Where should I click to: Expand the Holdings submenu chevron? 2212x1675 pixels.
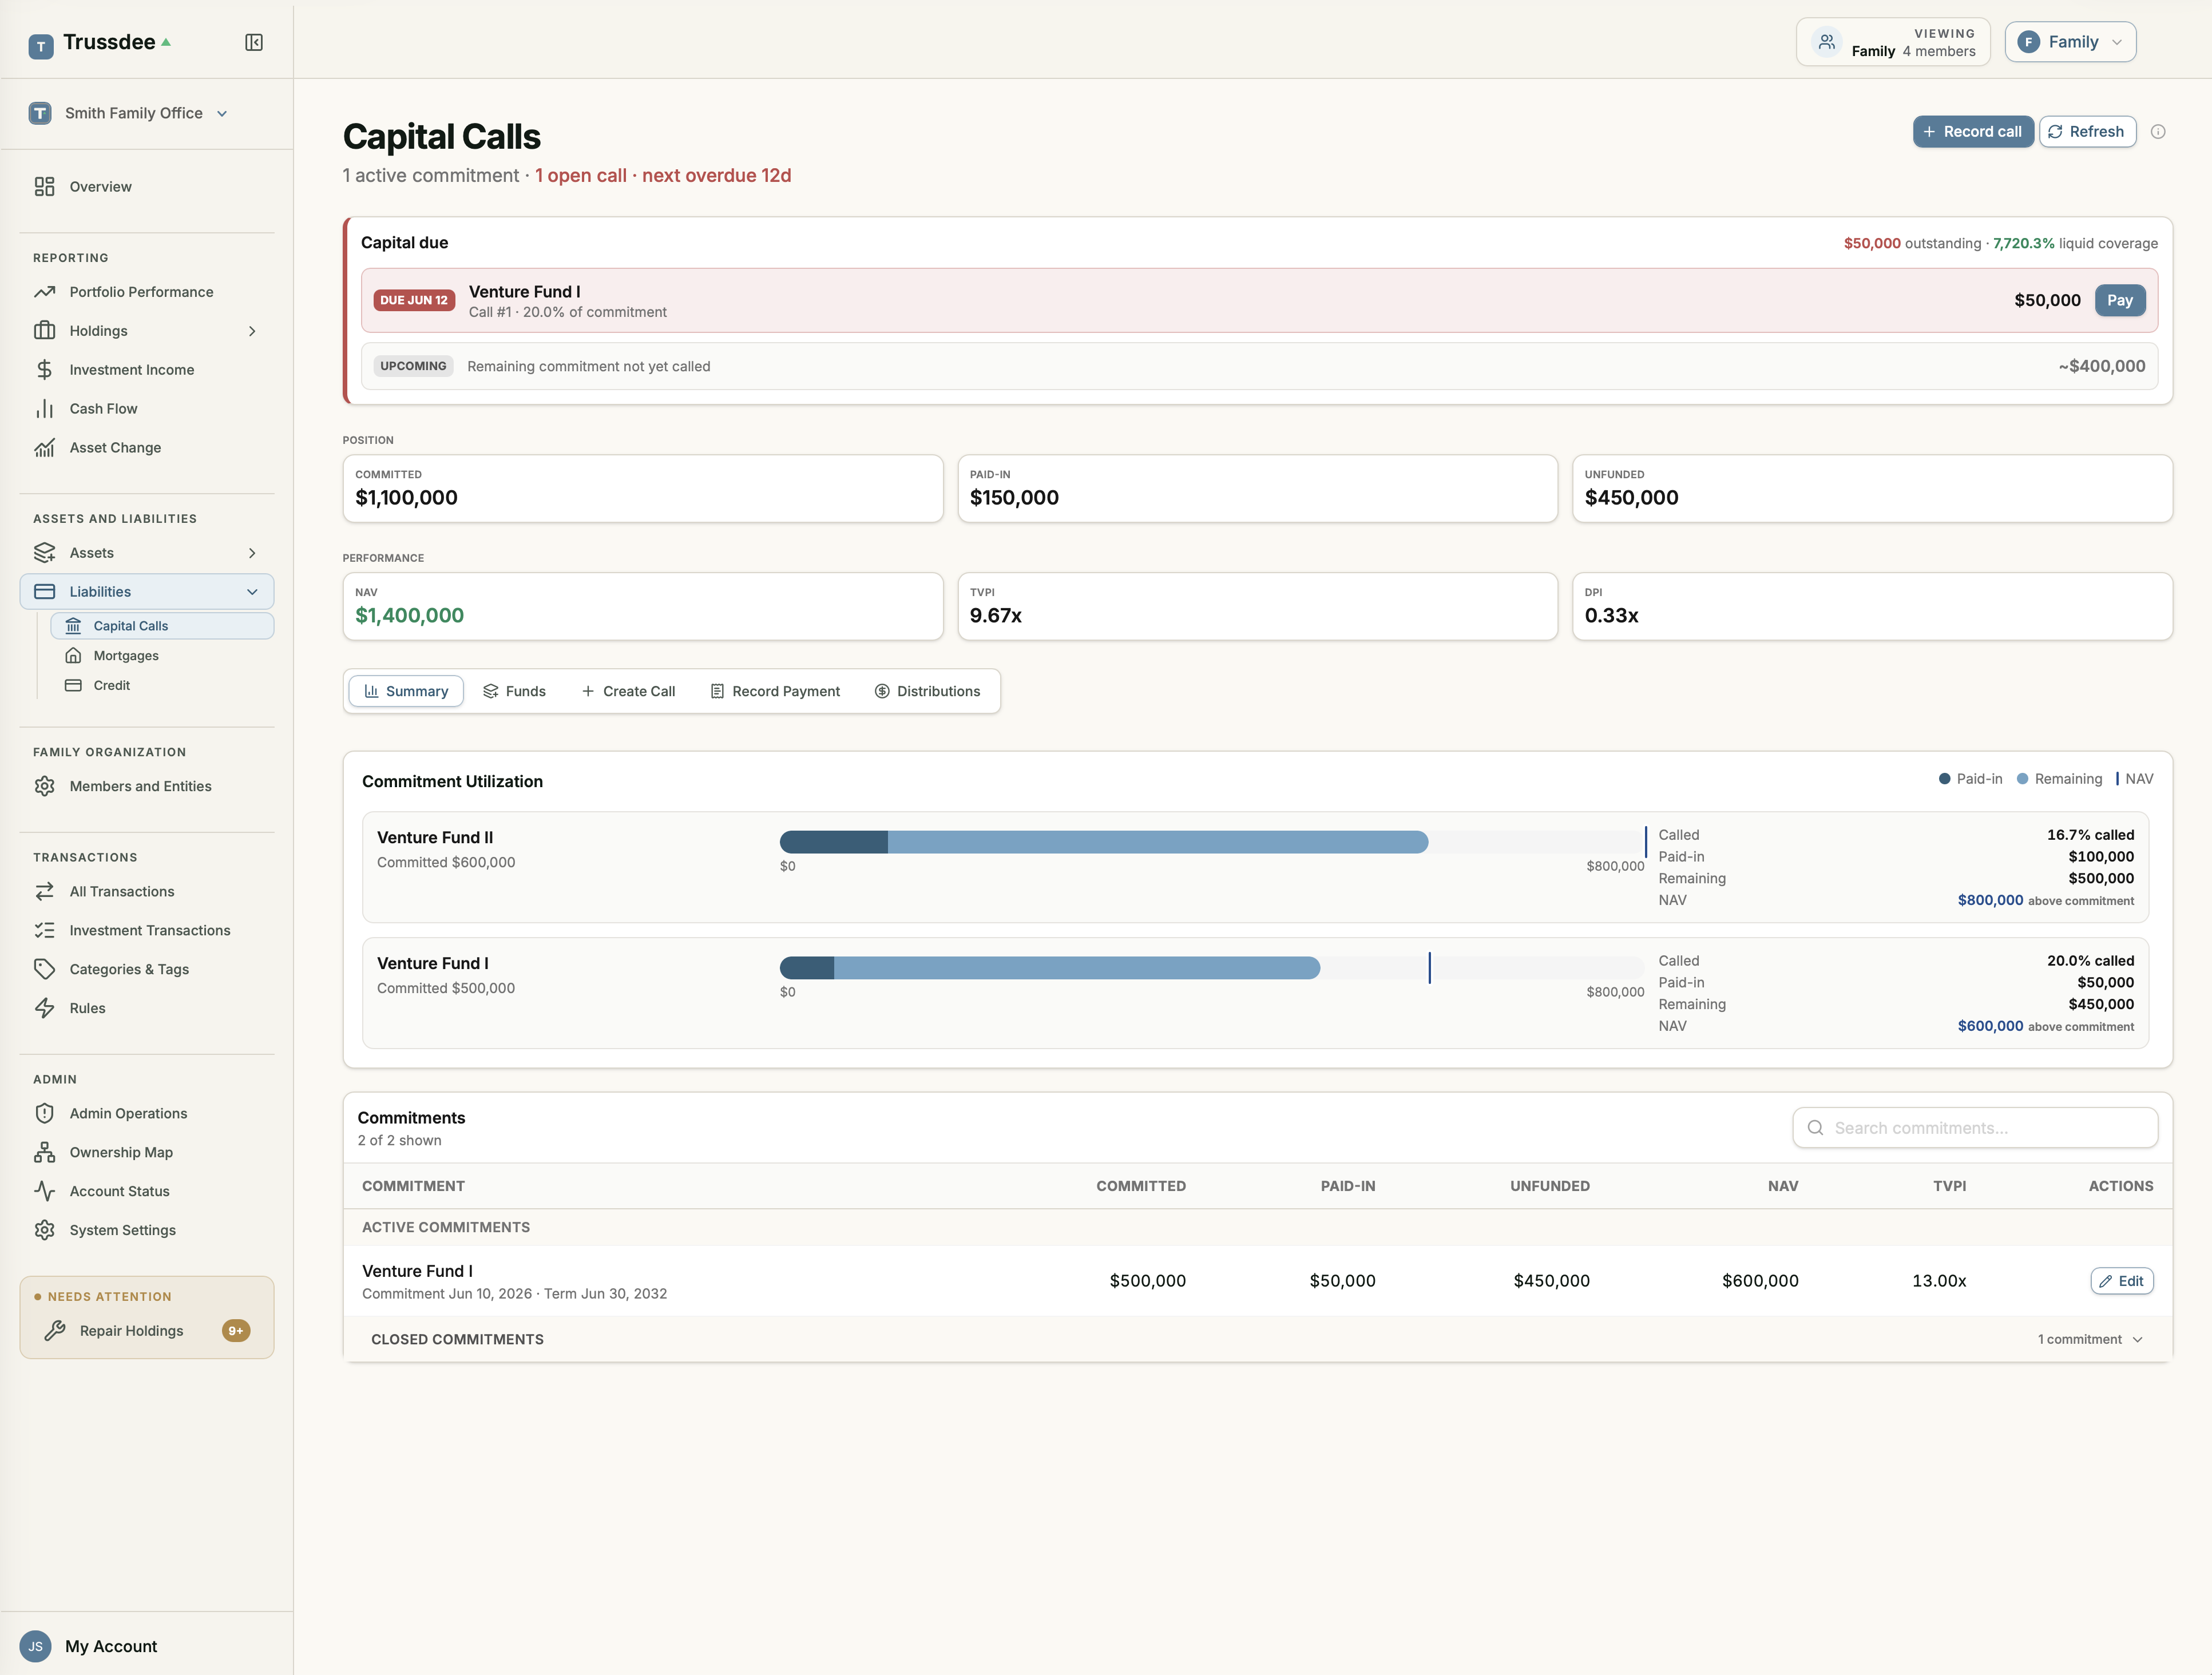tap(252, 331)
